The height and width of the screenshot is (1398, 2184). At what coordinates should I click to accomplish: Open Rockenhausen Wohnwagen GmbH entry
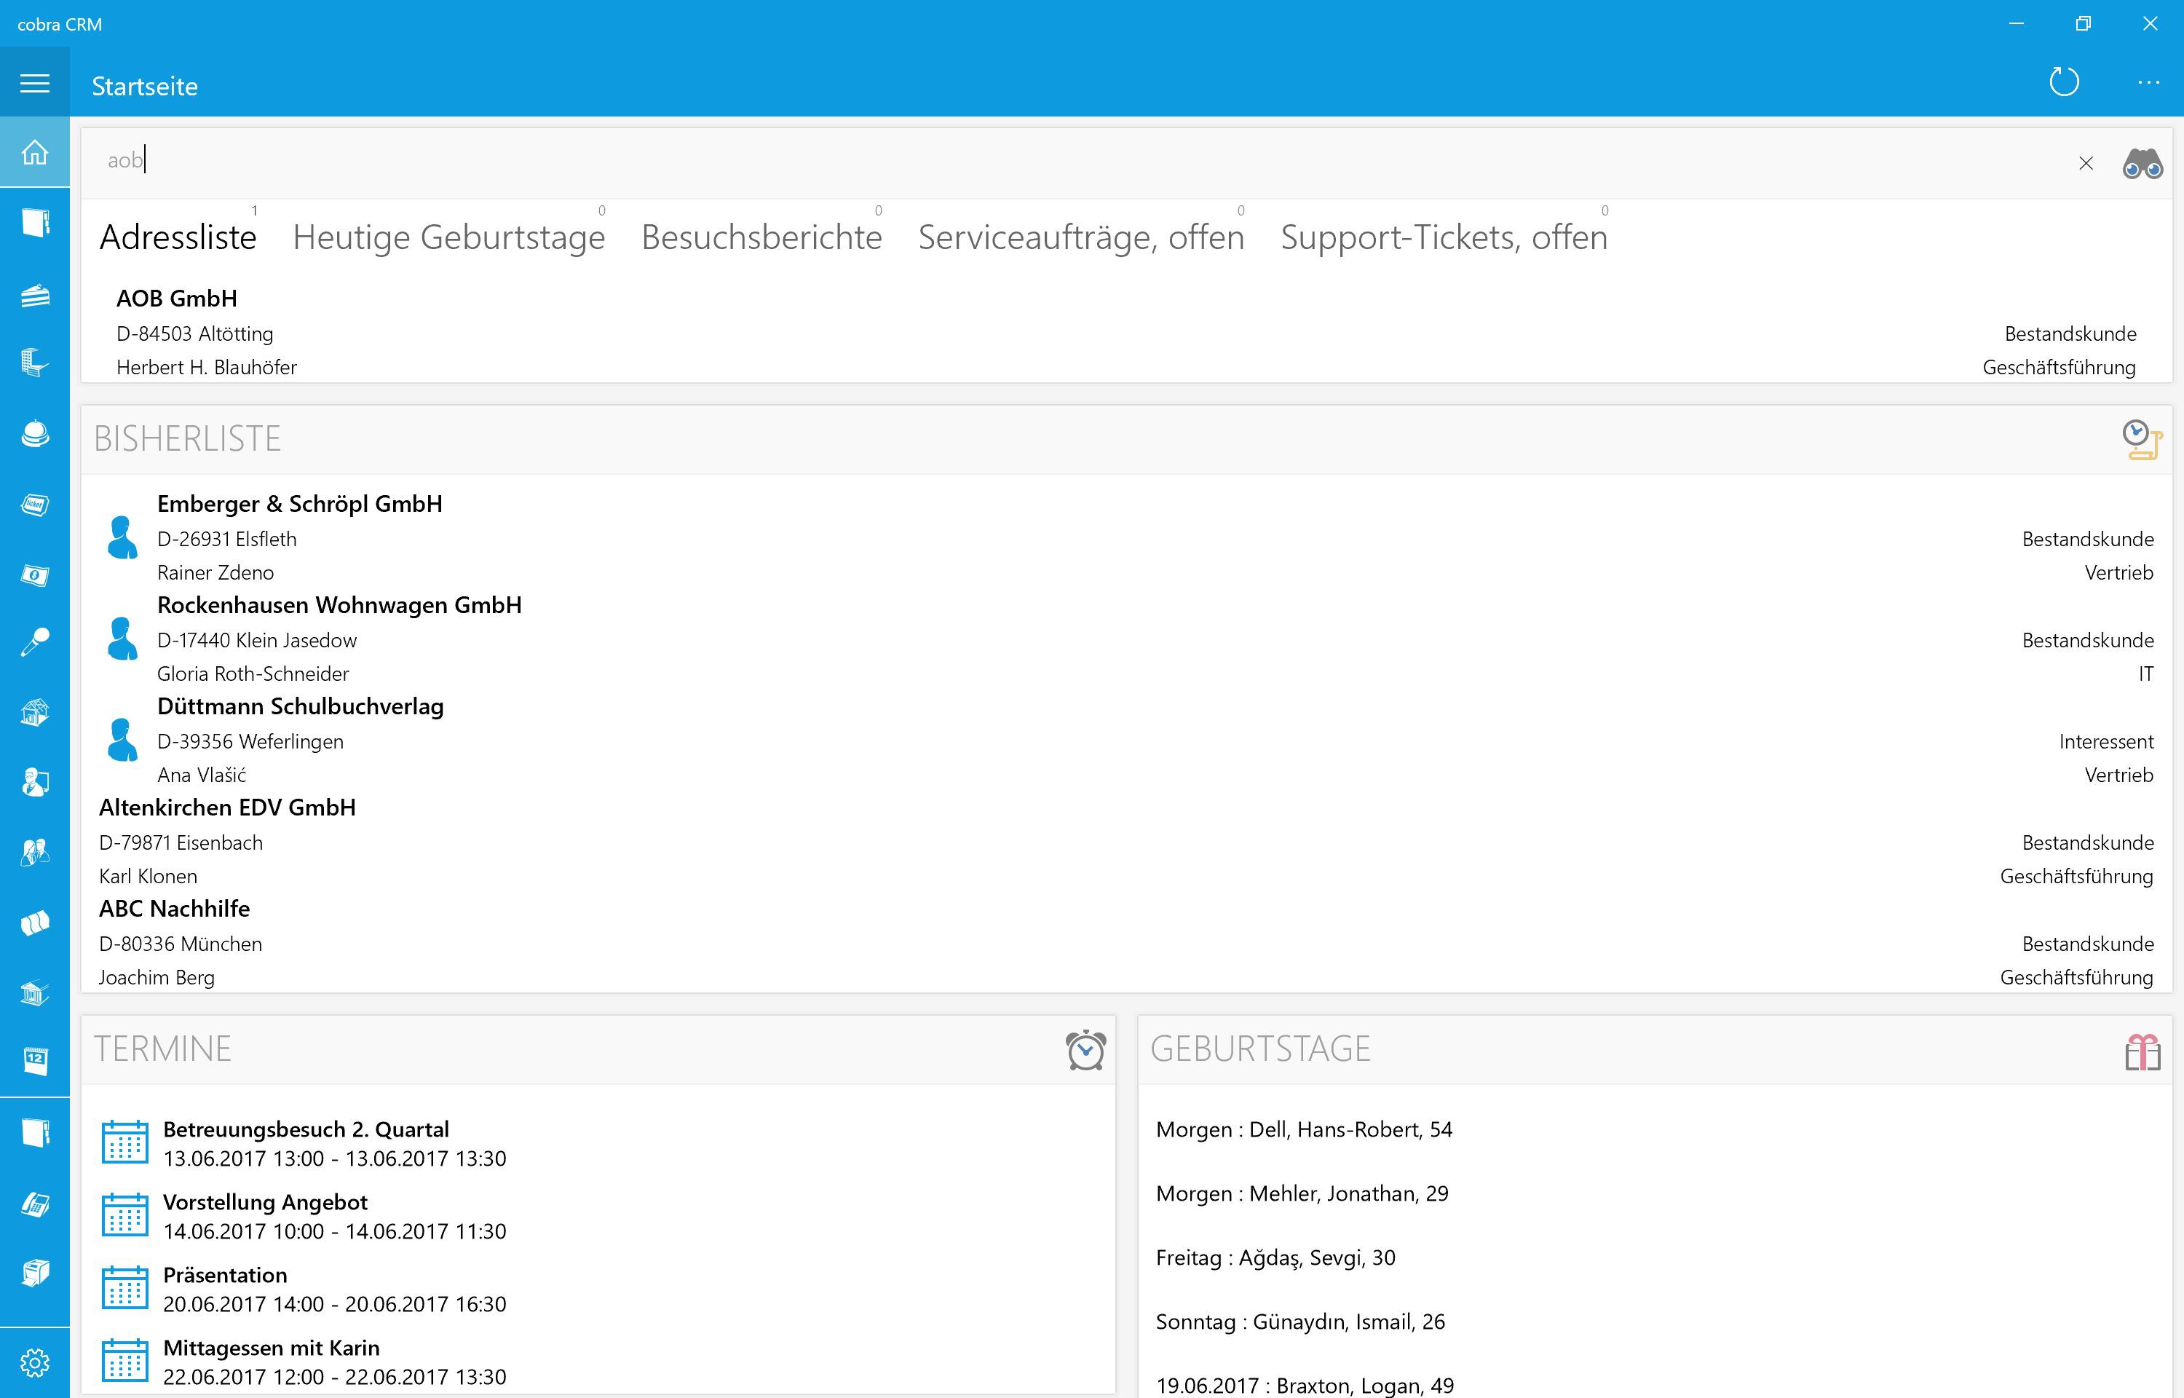click(x=339, y=606)
